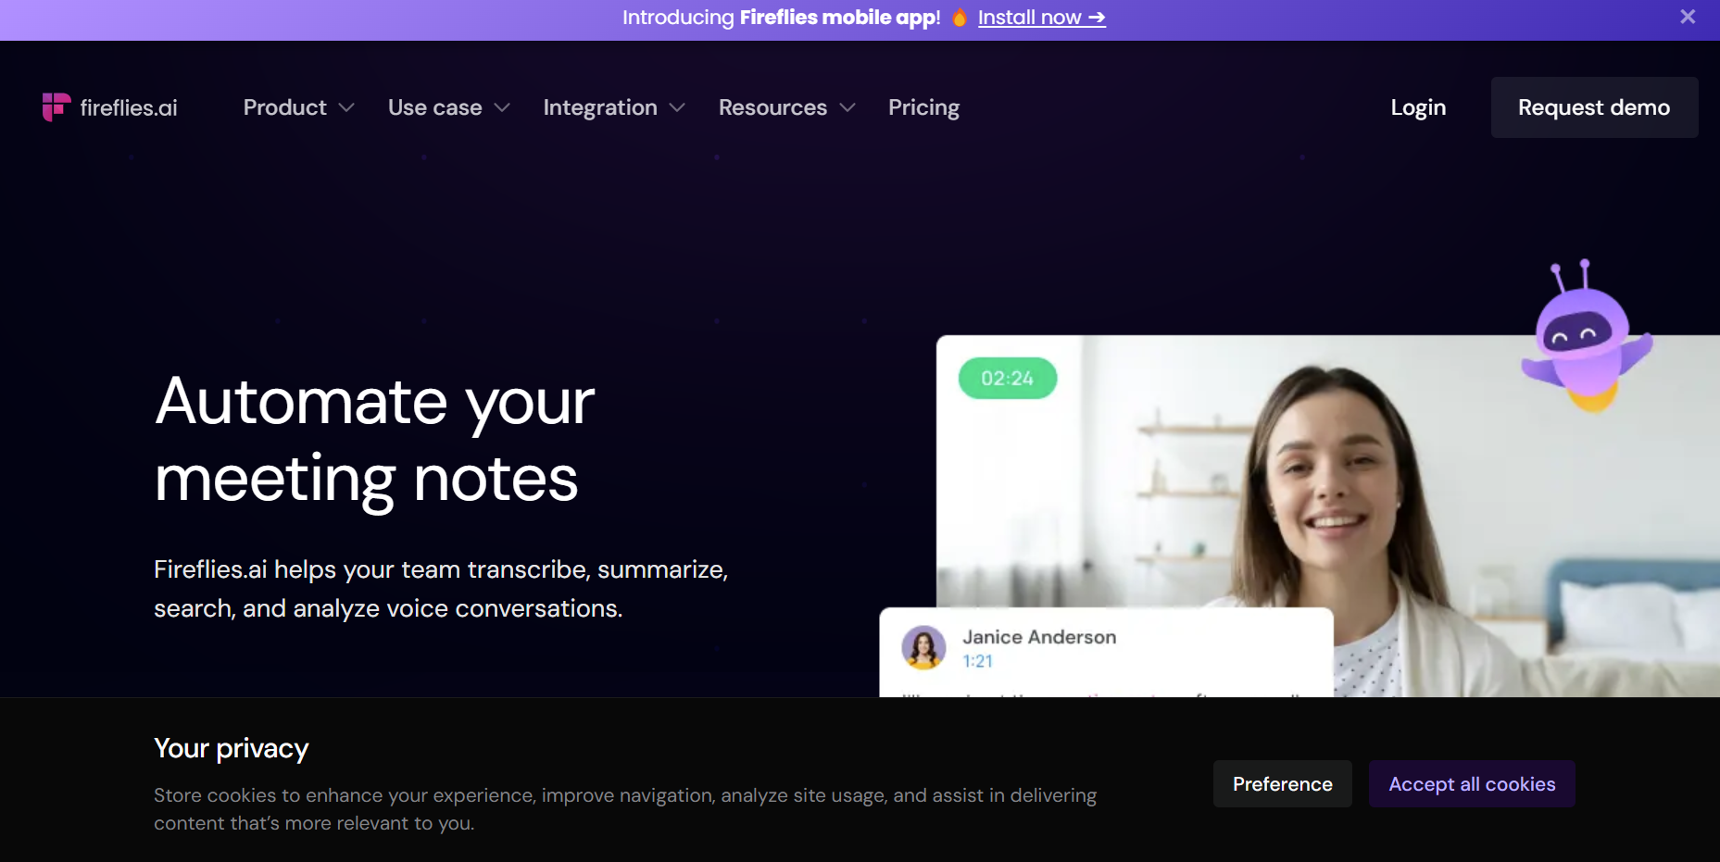Viewport: 1720px width, 862px height.
Task: Click the flame emoji in the banner
Action: tap(960, 18)
